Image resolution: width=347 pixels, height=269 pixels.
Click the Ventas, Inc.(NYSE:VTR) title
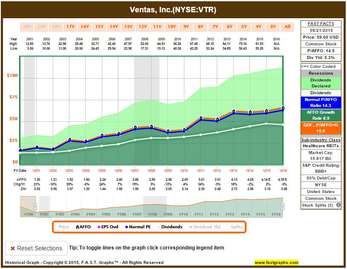click(x=173, y=10)
